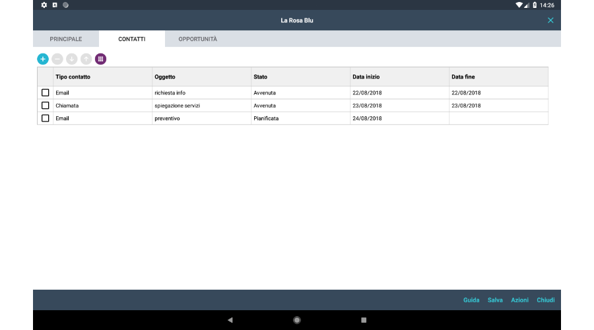Viewport: 594px width, 330px height.
Task: Click the grey remove row minus icon
Action: 57,59
